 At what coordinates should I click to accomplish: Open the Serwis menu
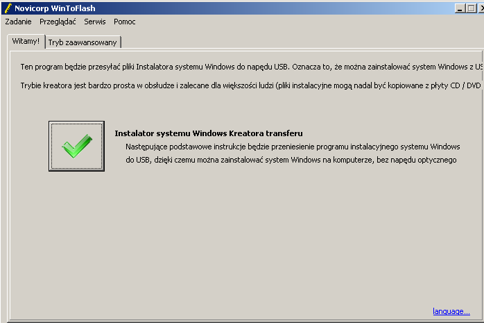(95, 22)
